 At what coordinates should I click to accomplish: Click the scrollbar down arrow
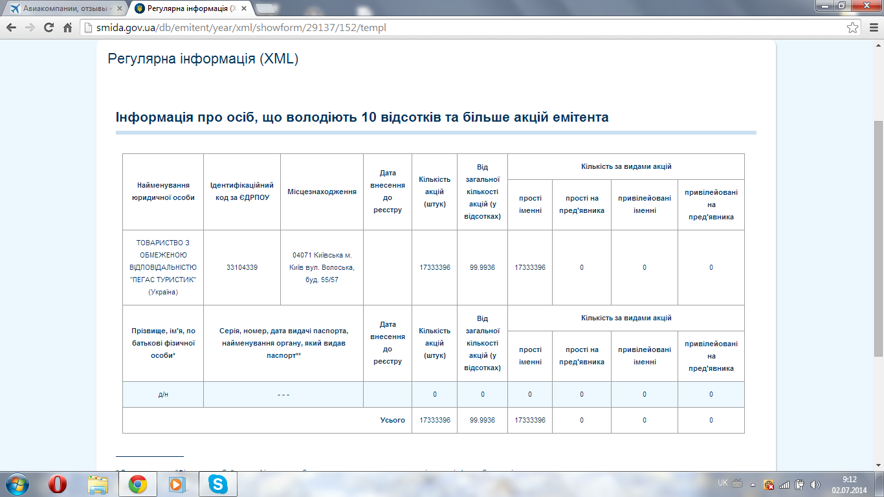[878, 465]
